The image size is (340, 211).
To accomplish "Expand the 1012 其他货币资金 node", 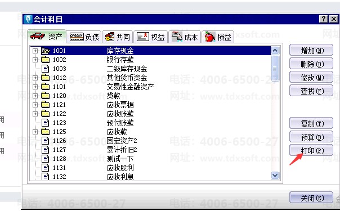I will (x=35, y=78).
